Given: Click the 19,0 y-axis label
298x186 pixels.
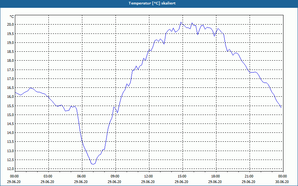Looking at the screenshot, I should pyautogui.click(x=11, y=42).
